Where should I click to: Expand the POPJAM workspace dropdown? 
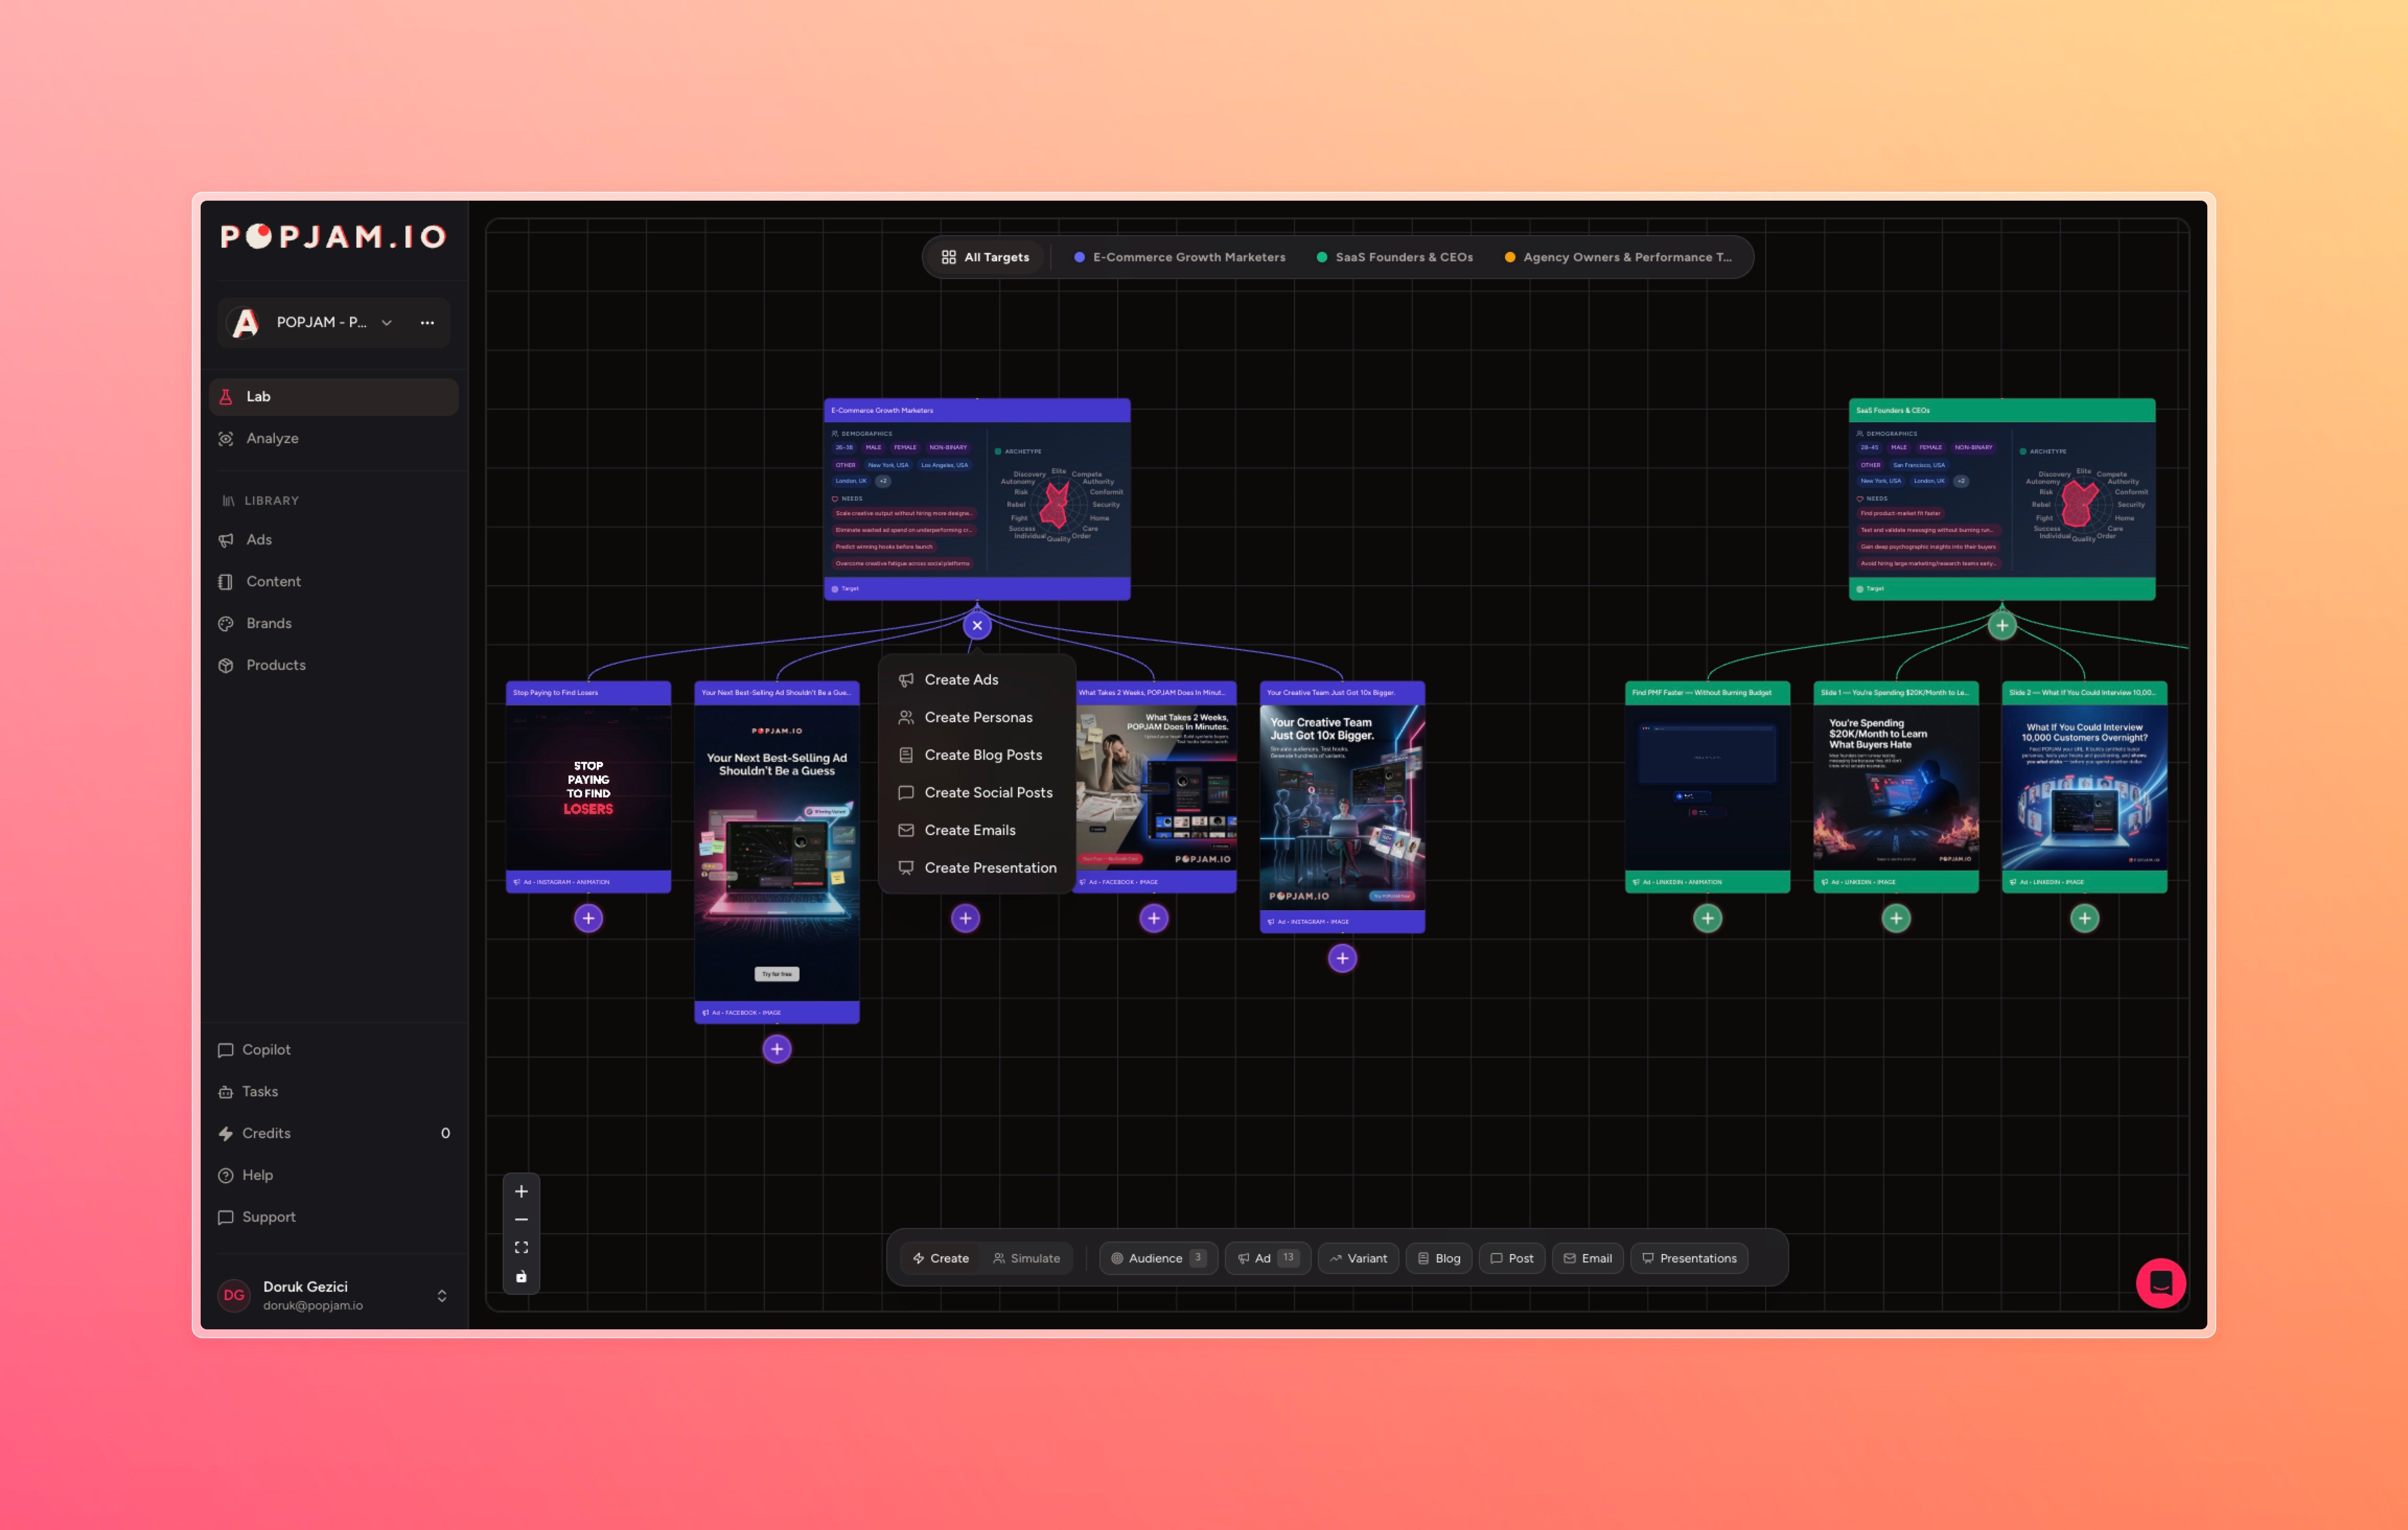[x=387, y=322]
